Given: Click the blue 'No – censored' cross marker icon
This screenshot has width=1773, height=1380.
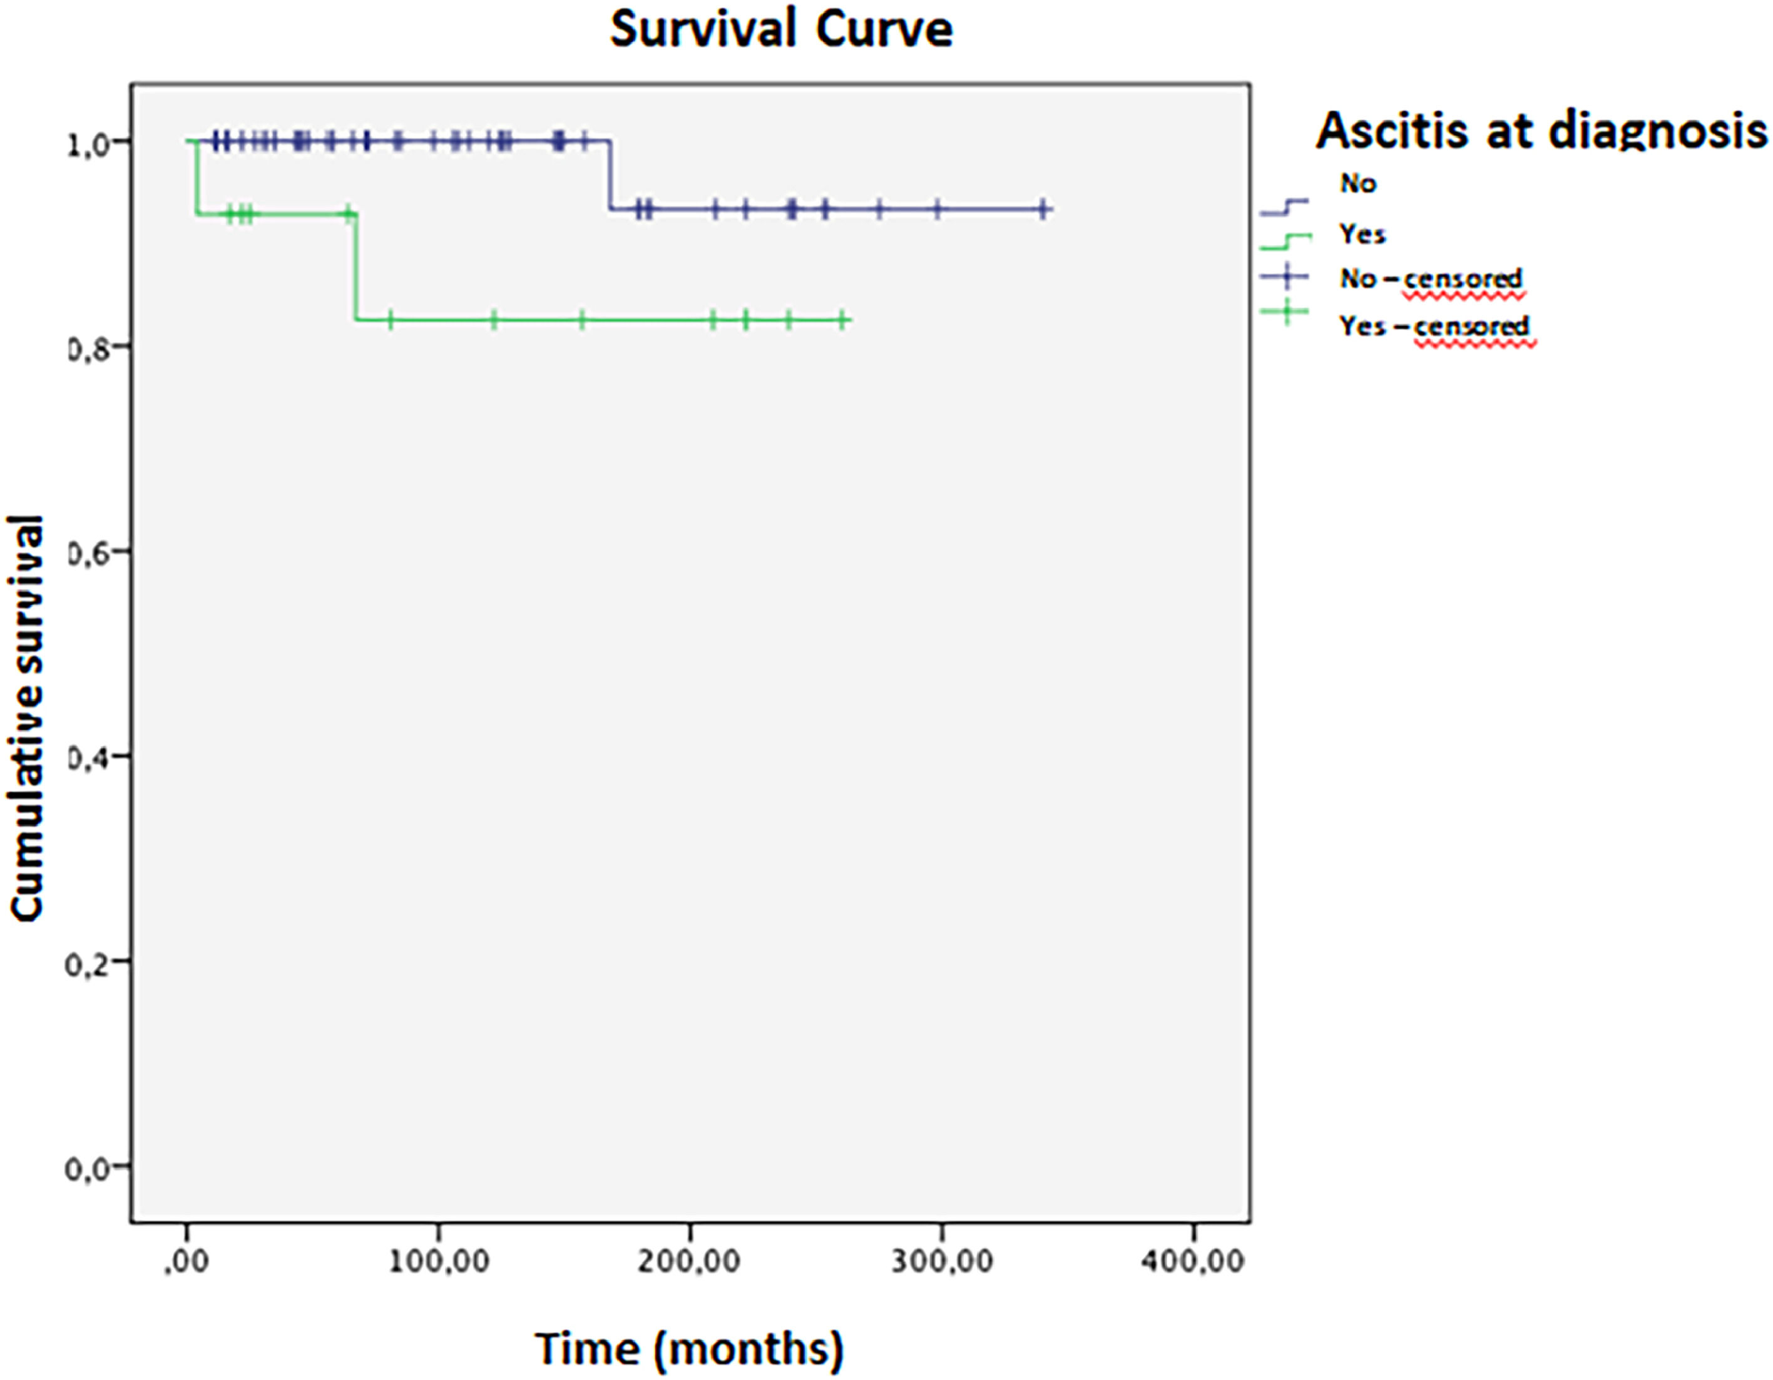Looking at the screenshot, I should tap(1284, 278).
